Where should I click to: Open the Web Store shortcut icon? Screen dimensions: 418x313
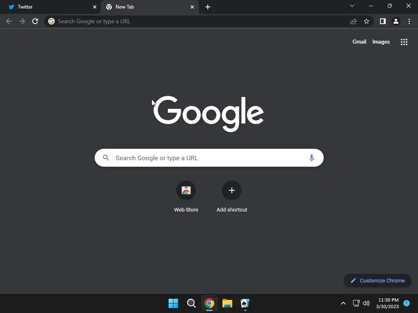[x=186, y=190]
